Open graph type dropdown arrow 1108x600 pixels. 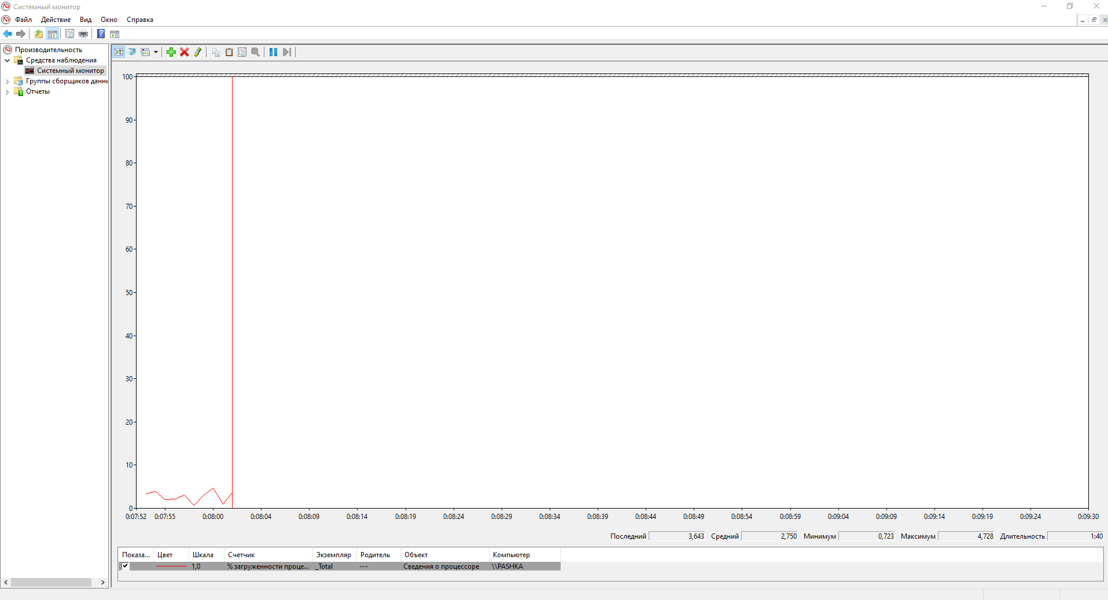pyautogui.click(x=156, y=52)
